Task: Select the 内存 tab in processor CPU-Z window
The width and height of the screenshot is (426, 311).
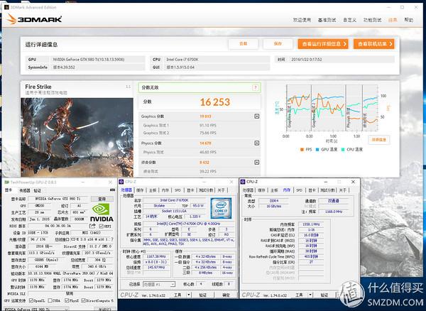Action: [x=165, y=190]
